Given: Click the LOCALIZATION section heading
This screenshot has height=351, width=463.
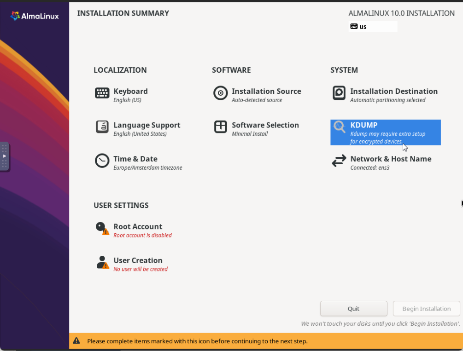Looking at the screenshot, I should [x=120, y=70].
